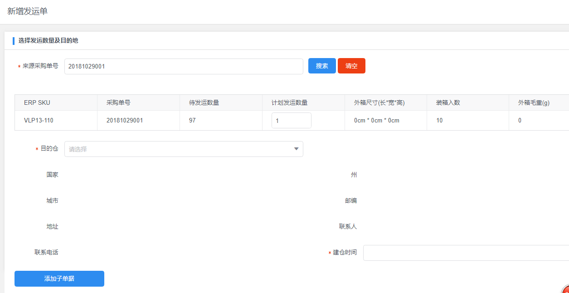Click the 计划发运数量 input with value 1
This screenshot has width=569, height=293.
pos(292,121)
